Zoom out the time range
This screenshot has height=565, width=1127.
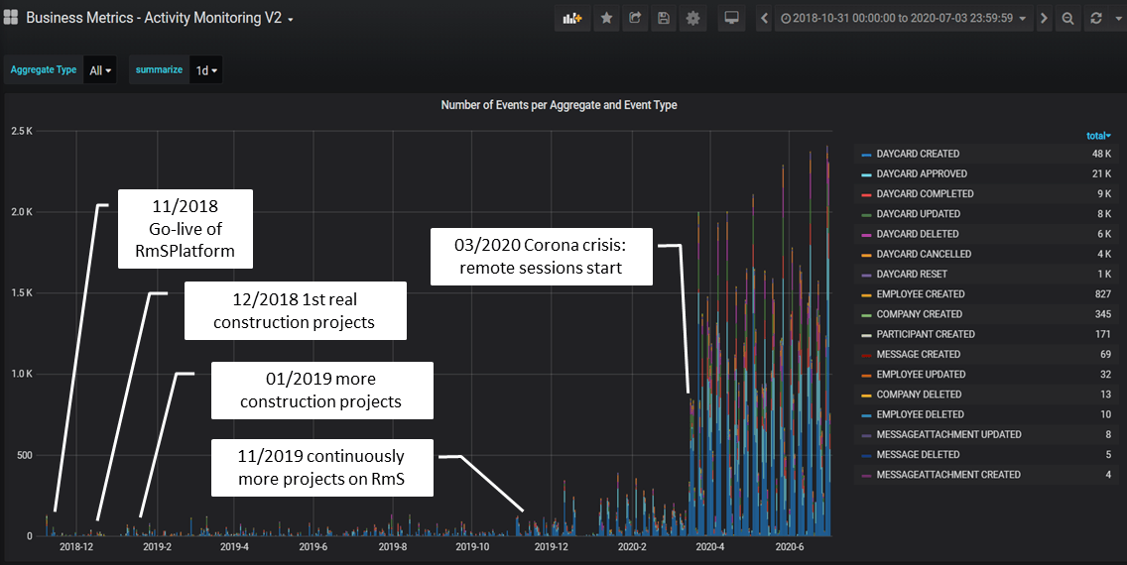pos(1068,19)
